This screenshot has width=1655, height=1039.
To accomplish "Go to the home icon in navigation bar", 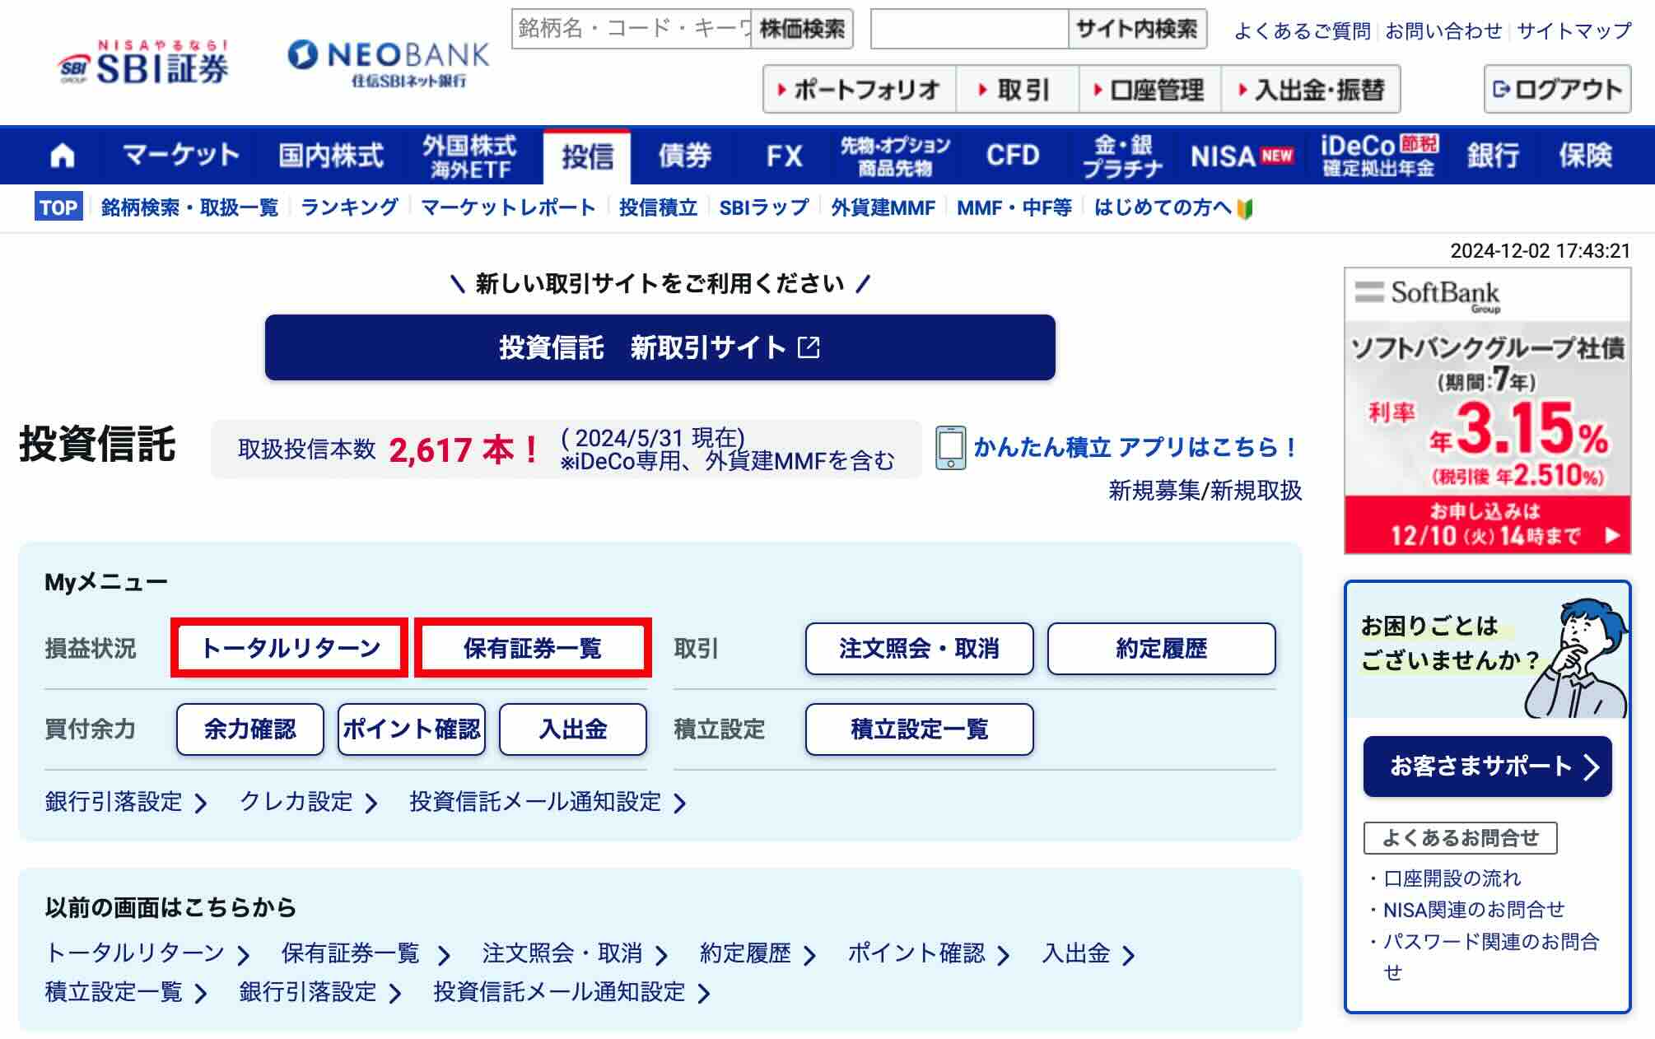I will [63, 156].
